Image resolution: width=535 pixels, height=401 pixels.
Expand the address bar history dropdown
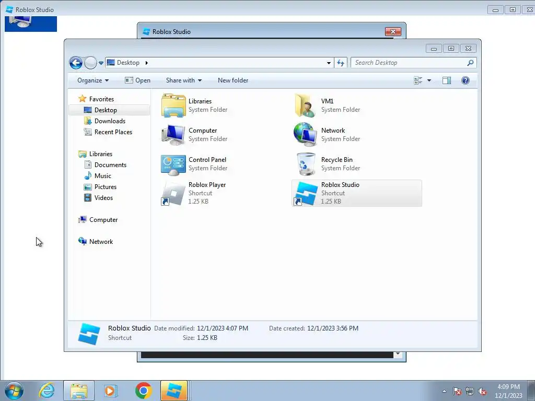click(329, 63)
